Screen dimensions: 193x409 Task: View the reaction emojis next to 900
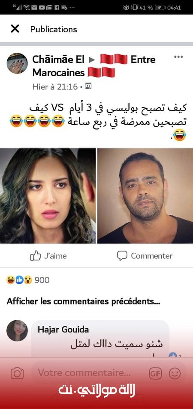click(19, 280)
